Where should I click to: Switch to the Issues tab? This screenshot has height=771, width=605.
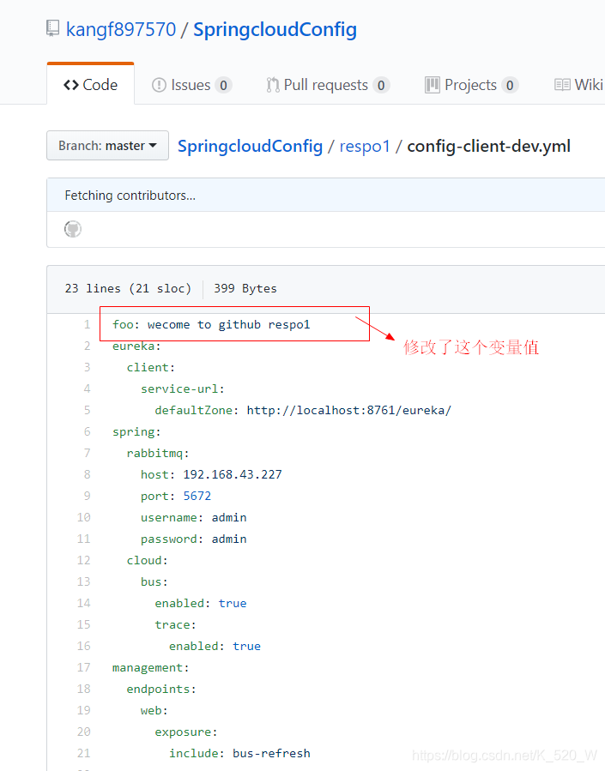point(191,85)
